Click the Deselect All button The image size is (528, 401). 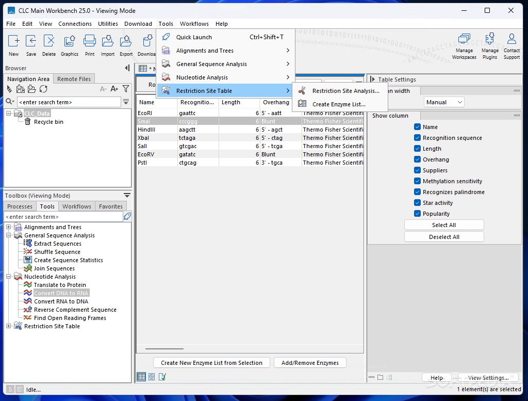(x=444, y=237)
